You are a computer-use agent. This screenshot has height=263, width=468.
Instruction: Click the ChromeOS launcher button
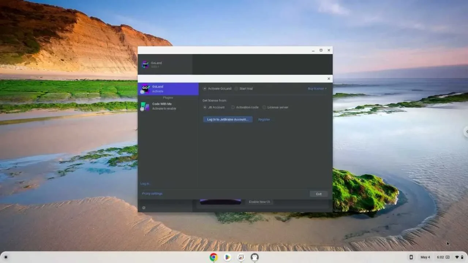click(x=5, y=257)
